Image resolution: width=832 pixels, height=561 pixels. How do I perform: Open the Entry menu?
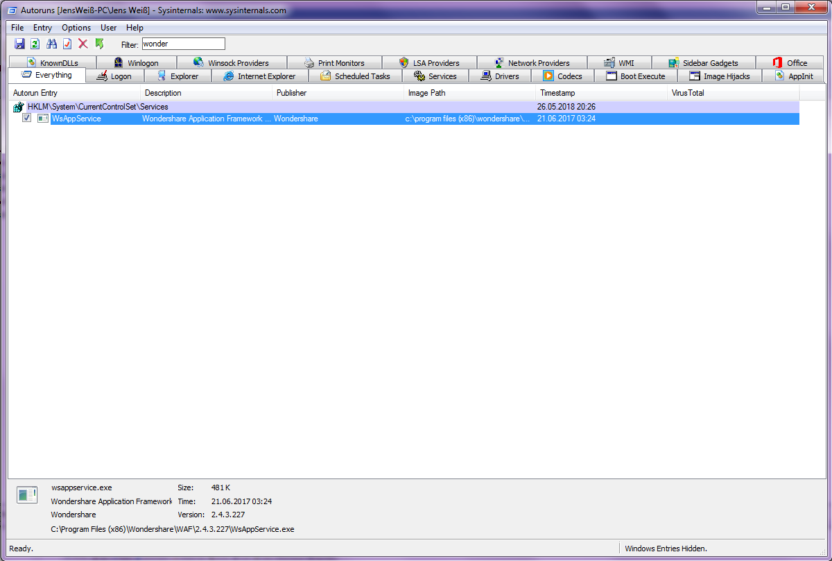point(43,28)
